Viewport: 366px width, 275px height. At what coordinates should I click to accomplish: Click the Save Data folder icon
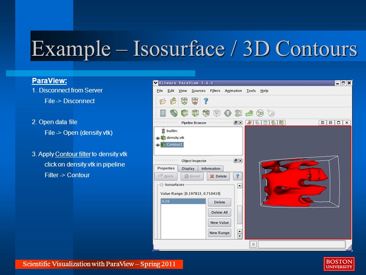point(173,101)
